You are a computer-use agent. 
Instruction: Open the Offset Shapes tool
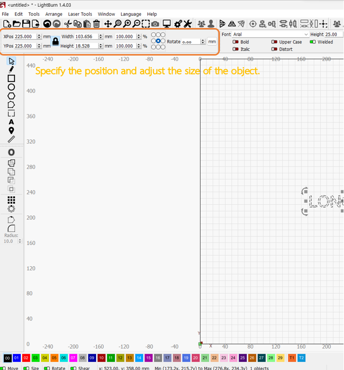pos(11,152)
